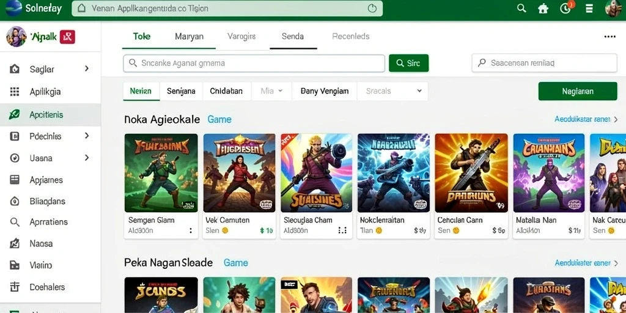This screenshot has width=626, height=313.
Task: Select the Senijana filter
Action: tap(181, 91)
